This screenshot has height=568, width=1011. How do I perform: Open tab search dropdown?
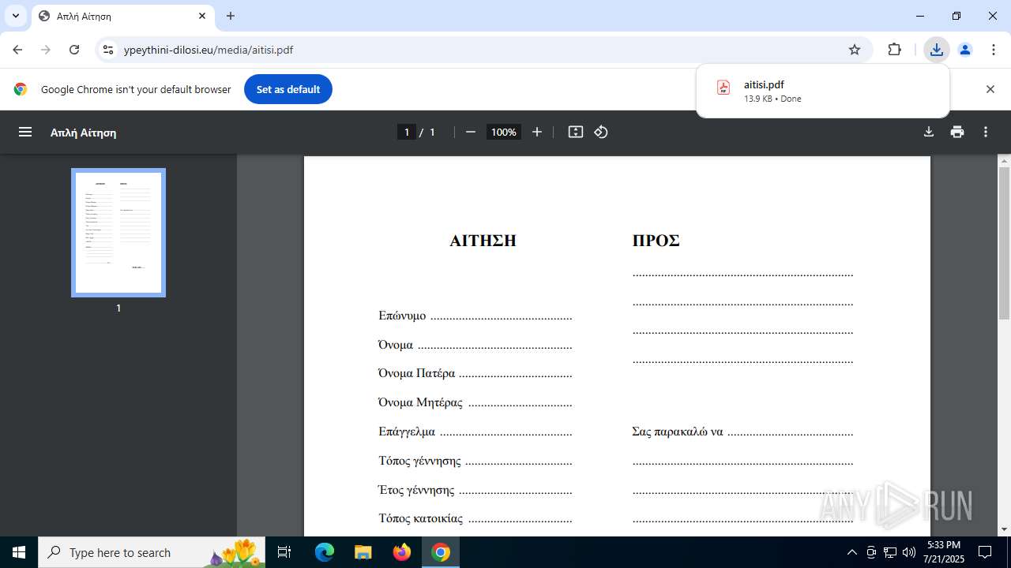tap(16, 16)
